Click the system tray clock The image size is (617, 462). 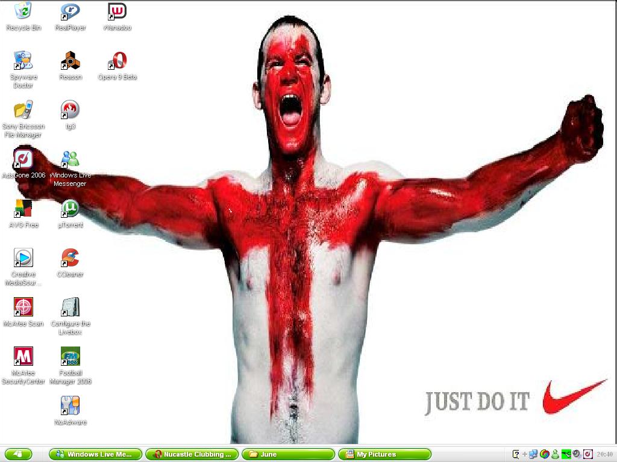(604, 454)
